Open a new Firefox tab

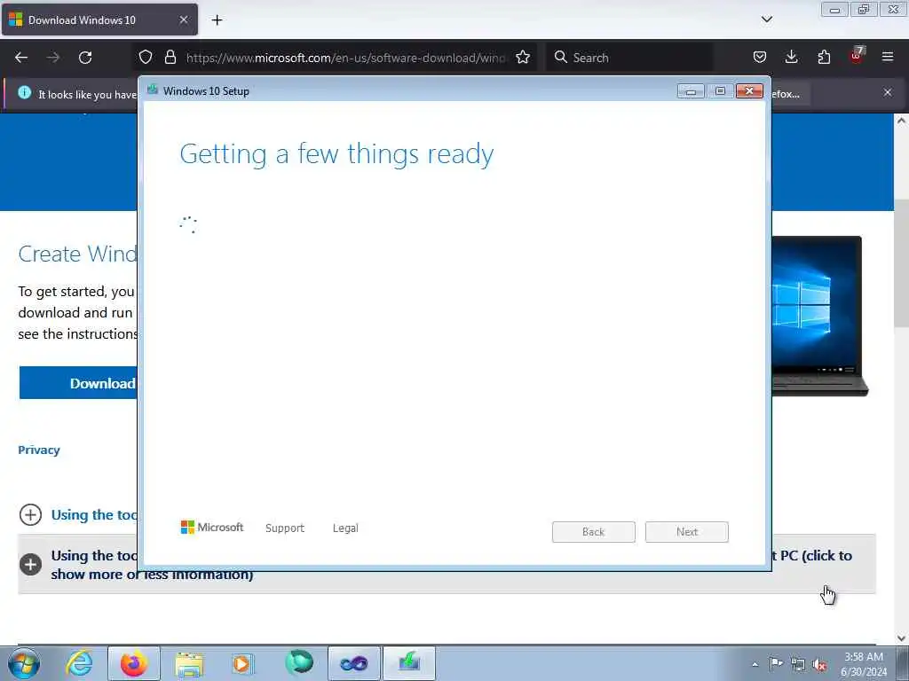pyautogui.click(x=217, y=20)
